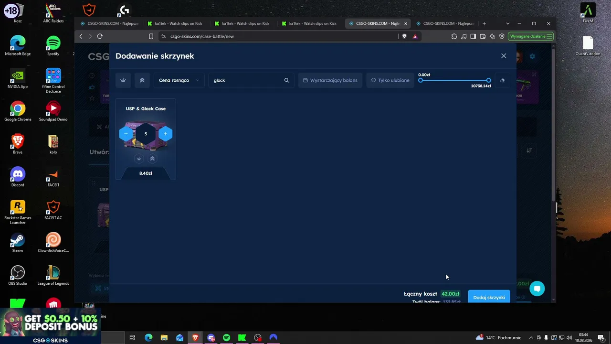Viewport: 611px width, 344px height.
Task: Click the 'Wymagane działanie' menu button
Action: [531, 36]
